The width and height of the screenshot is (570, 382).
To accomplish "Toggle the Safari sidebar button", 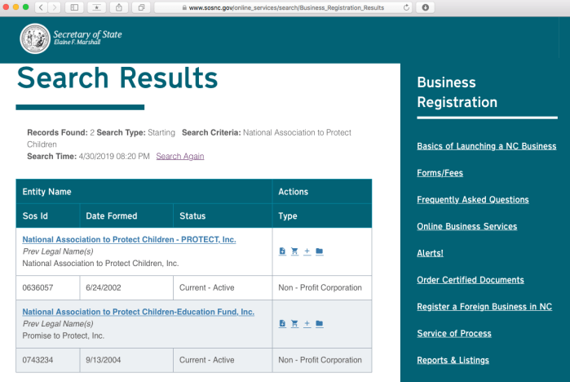I will coord(74,7).
